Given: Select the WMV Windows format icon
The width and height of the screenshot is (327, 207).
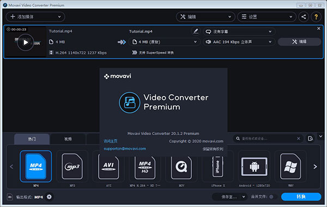Looking at the screenshot, I should click(x=290, y=166).
